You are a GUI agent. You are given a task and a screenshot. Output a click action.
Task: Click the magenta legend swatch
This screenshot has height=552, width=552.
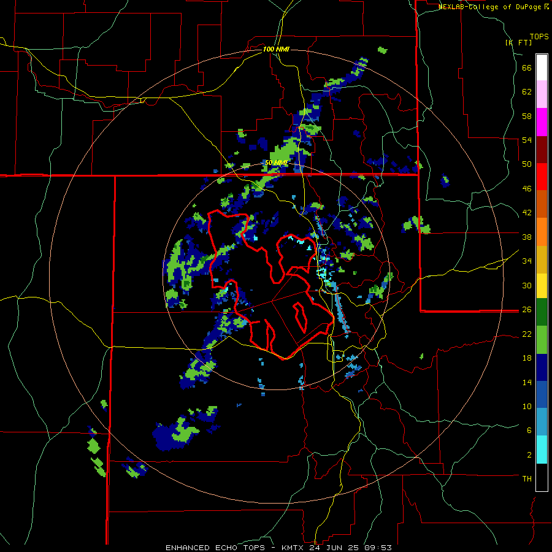click(542, 122)
